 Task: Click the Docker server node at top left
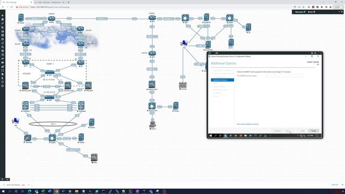tap(21, 18)
